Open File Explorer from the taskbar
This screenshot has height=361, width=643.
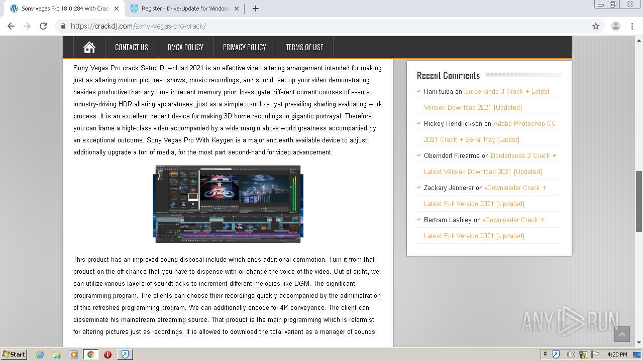pyautogui.click(x=57, y=354)
